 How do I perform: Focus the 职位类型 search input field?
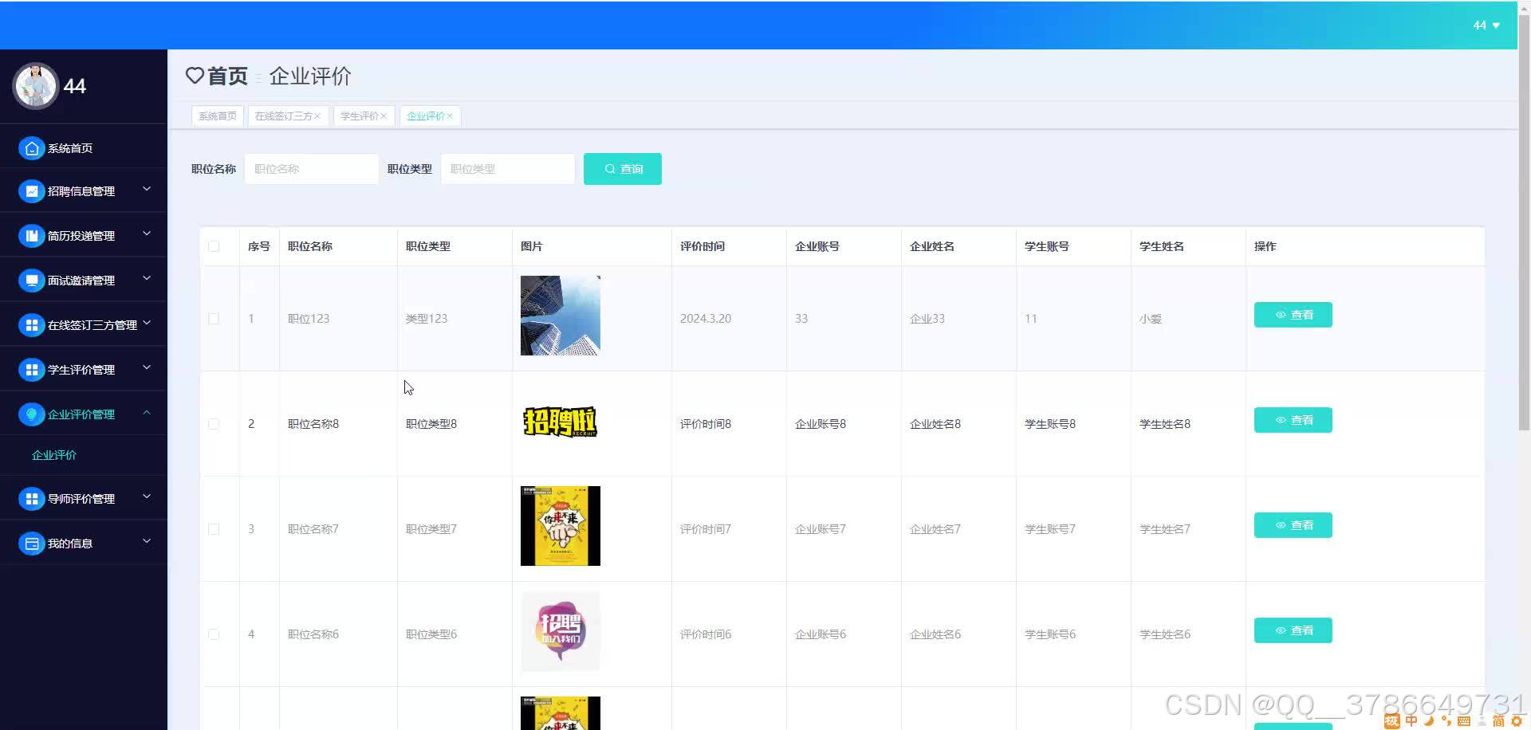508,169
